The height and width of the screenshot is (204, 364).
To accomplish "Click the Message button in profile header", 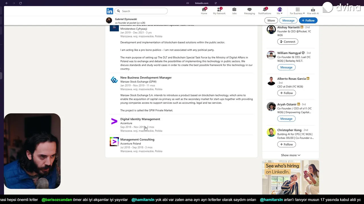I will pos(288,20).
